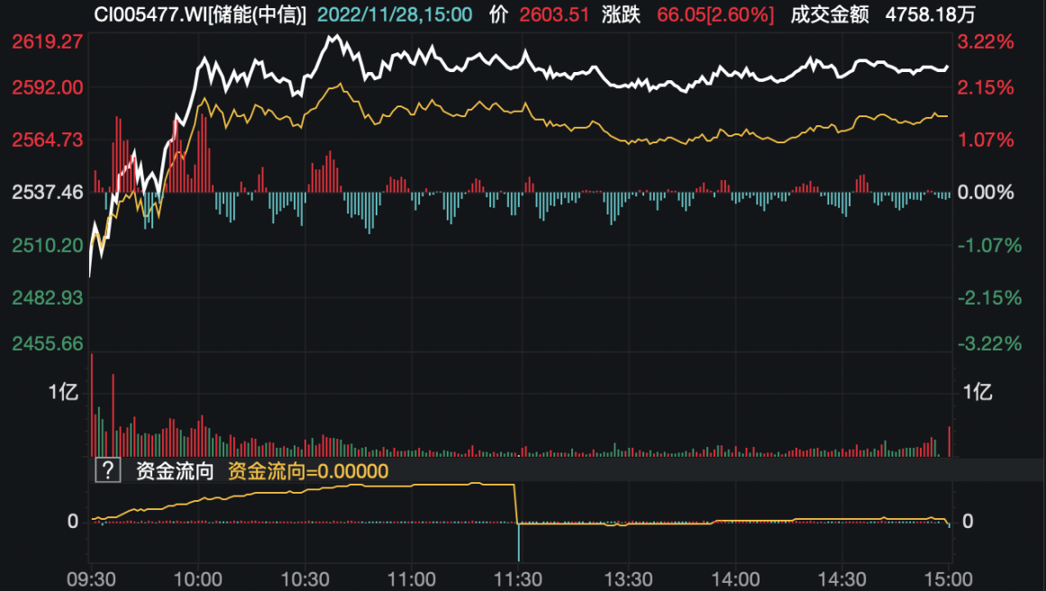1046x591 pixels.
Task: Jump to the 09:30 time axis marker
Action: (89, 578)
